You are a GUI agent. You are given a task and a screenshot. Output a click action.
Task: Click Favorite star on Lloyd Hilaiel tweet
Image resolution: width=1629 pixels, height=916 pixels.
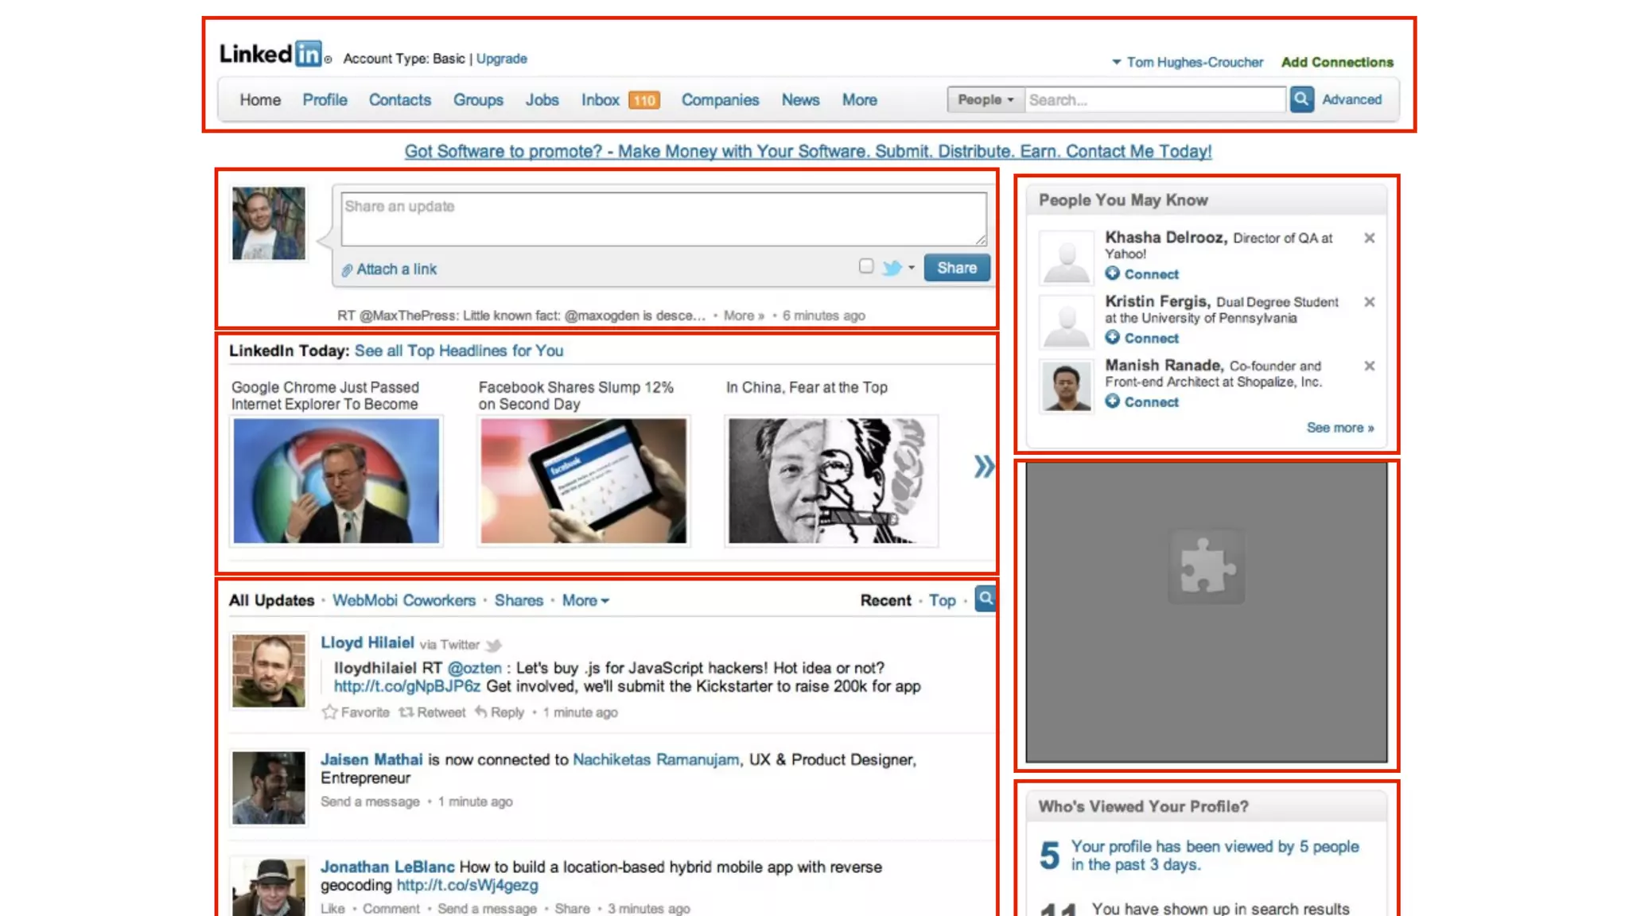click(x=329, y=712)
